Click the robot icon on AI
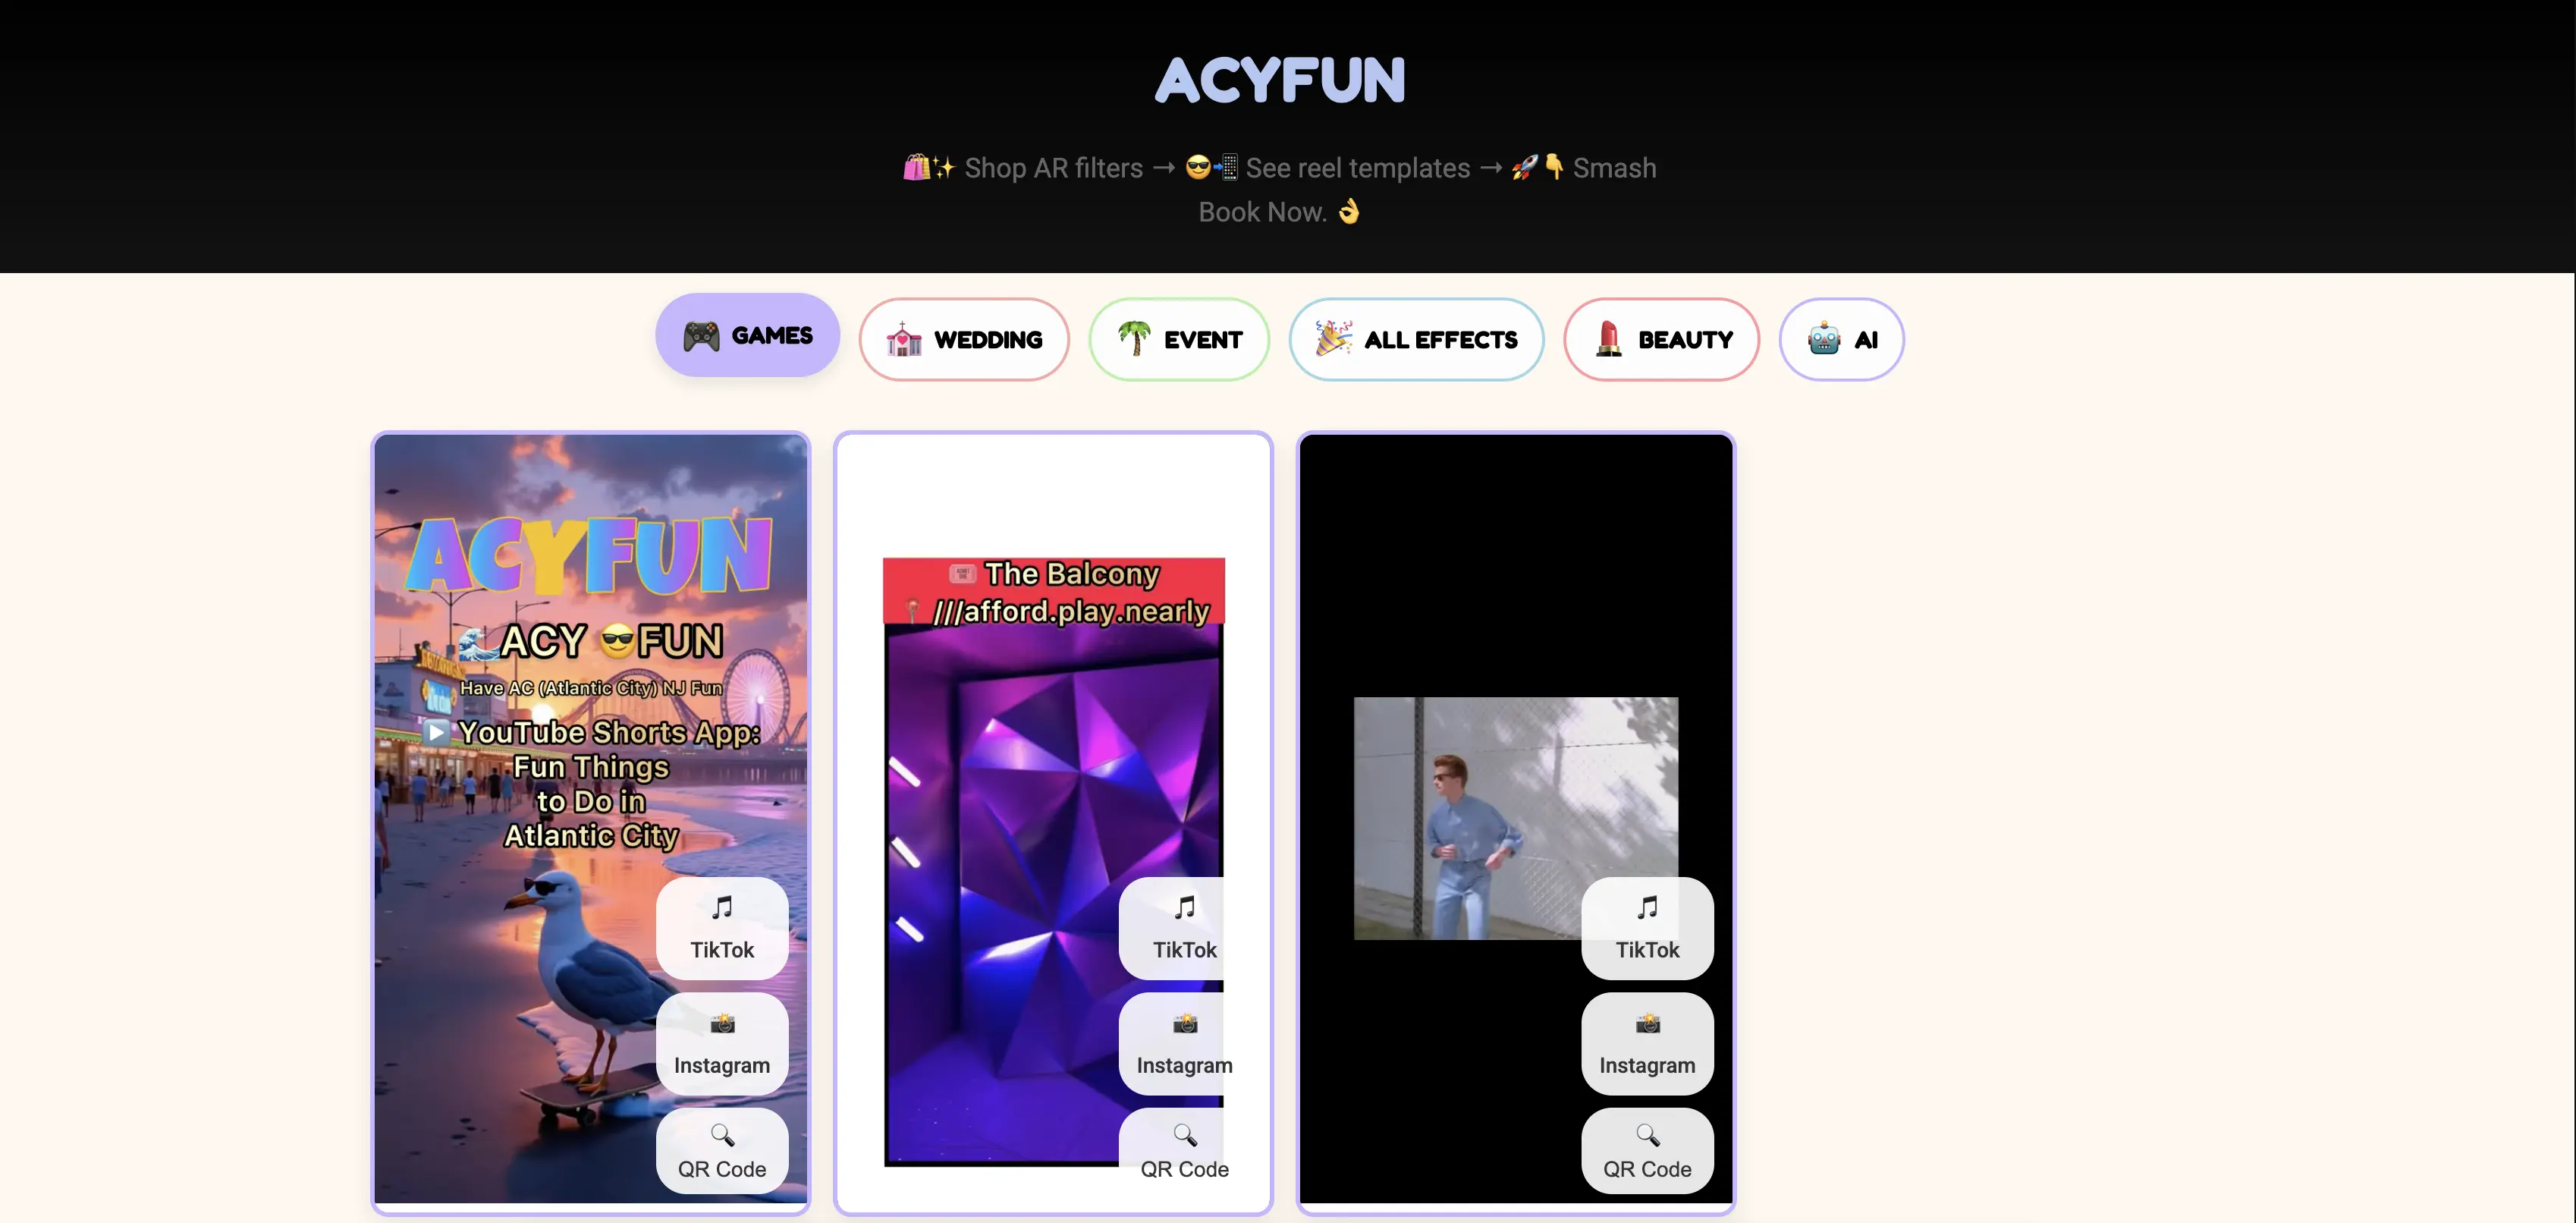Screen dimensions: 2576x1223 tap(1824, 339)
